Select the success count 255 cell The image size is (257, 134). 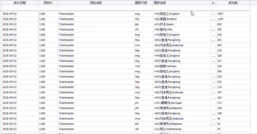pos(233,77)
